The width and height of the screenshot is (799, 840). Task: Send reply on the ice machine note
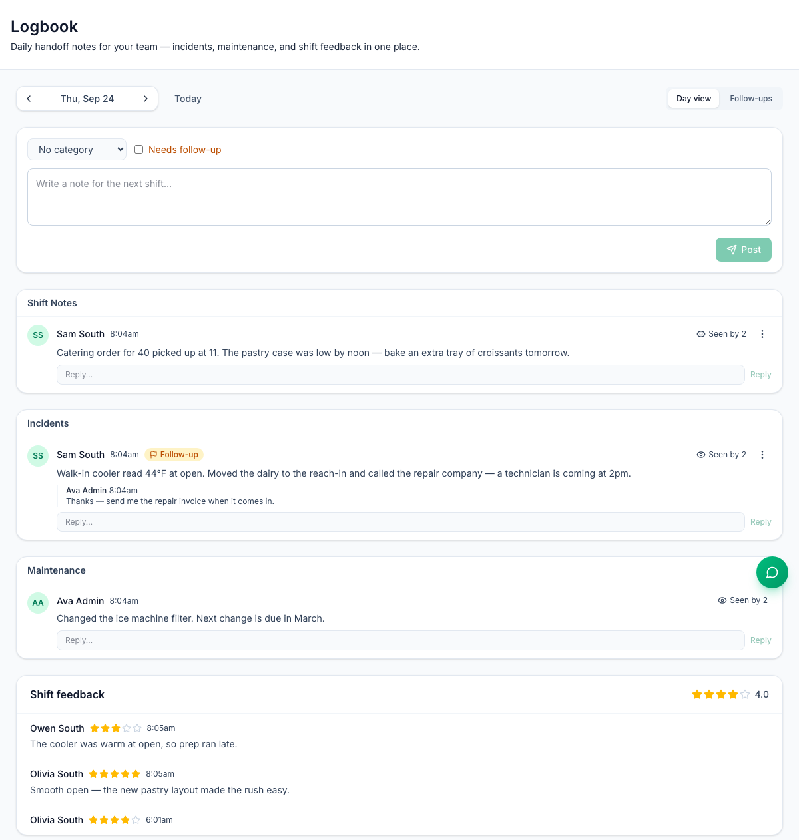(x=760, y=640)
